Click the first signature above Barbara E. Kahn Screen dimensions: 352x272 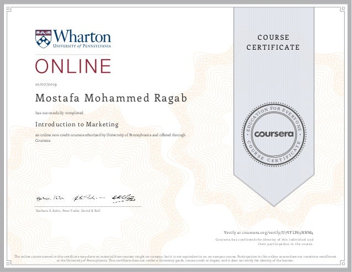(50, 199)
